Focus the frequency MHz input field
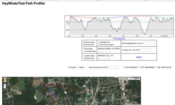This screenshot has width=175, height=105. [104, 51]
